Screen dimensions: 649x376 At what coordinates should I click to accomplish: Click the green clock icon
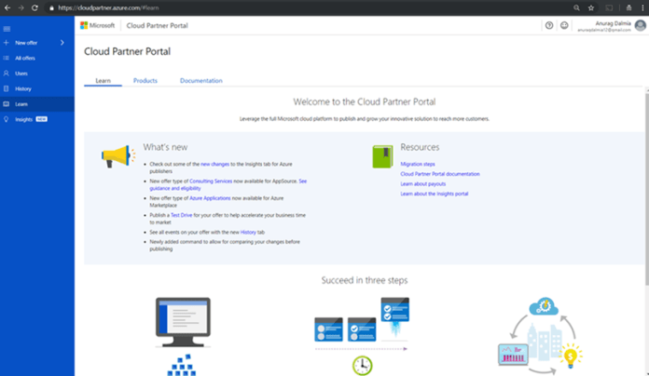[x=362, y=366]
